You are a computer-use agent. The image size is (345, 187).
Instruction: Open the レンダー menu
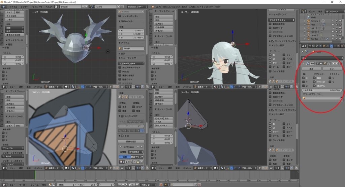(x=25, y=7)
